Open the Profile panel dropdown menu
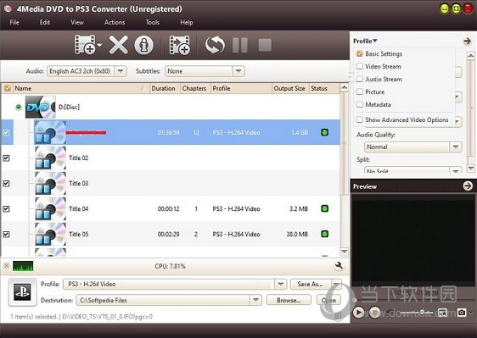Screen dimensions: 477x338 pyautogui.click(x=365, y=41)
